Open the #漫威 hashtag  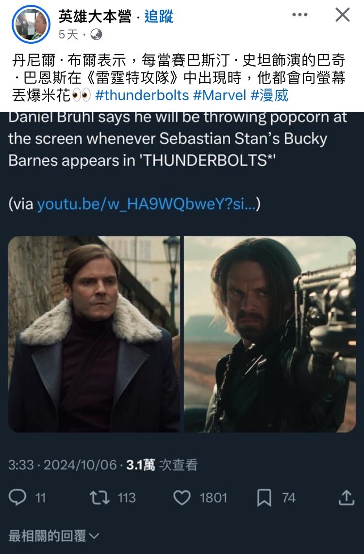click(269, 95)
